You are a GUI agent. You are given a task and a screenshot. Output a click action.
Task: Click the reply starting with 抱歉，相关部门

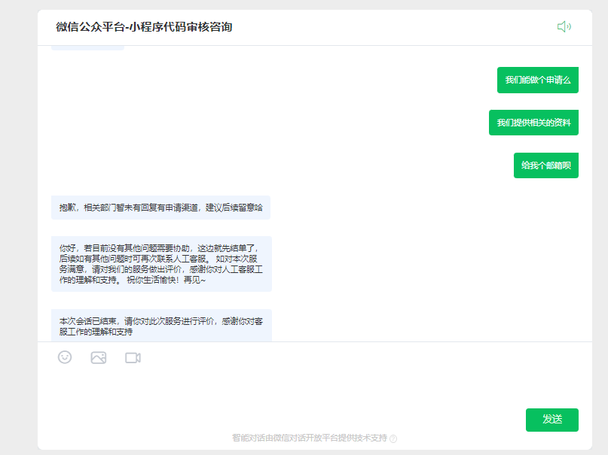coord(161,208)
